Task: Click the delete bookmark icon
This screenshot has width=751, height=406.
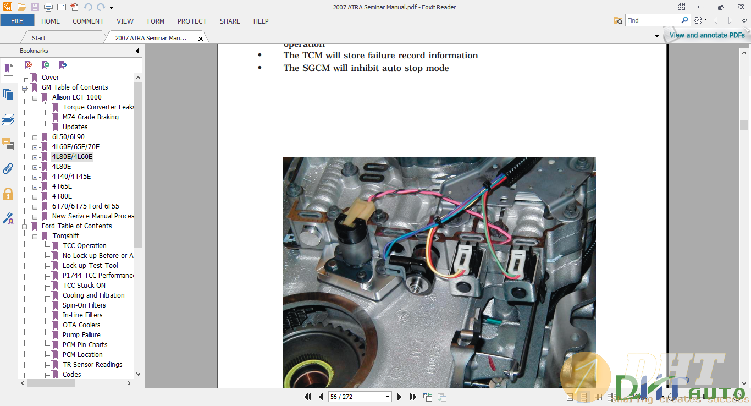Action: [x=28, y=65]
